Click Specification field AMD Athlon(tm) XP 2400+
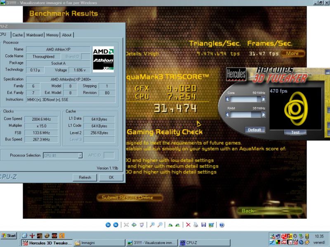Viewport: 330px width, 247px height. [71, 79]
